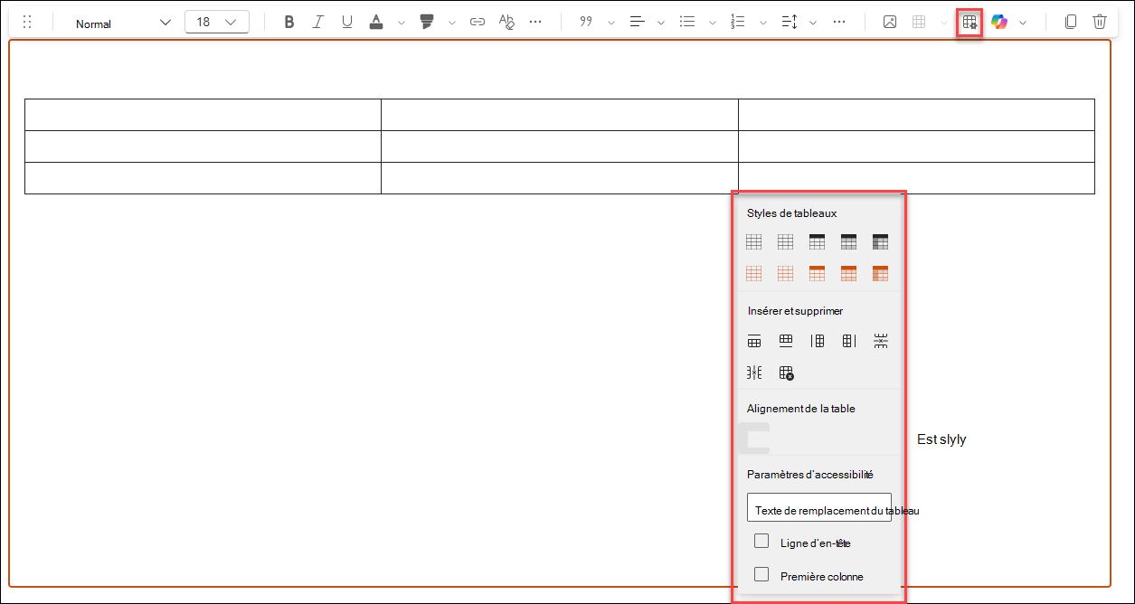Delete the entire table
This screenshot has height=604, width=1135.
(x=786, y=373)
